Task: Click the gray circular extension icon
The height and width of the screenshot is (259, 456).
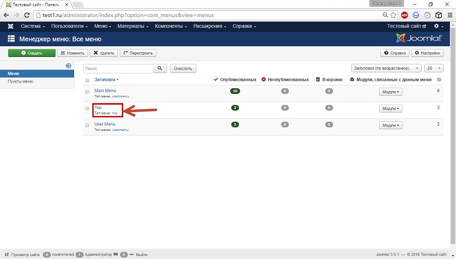Action: (x=427, y=15)
